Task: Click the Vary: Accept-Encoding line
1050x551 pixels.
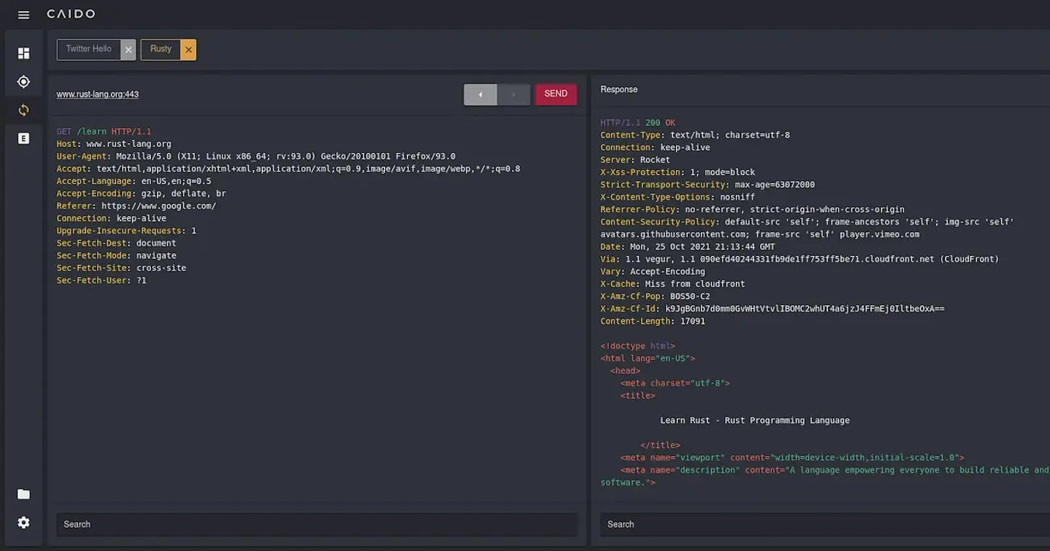Action: pos(653,273)
